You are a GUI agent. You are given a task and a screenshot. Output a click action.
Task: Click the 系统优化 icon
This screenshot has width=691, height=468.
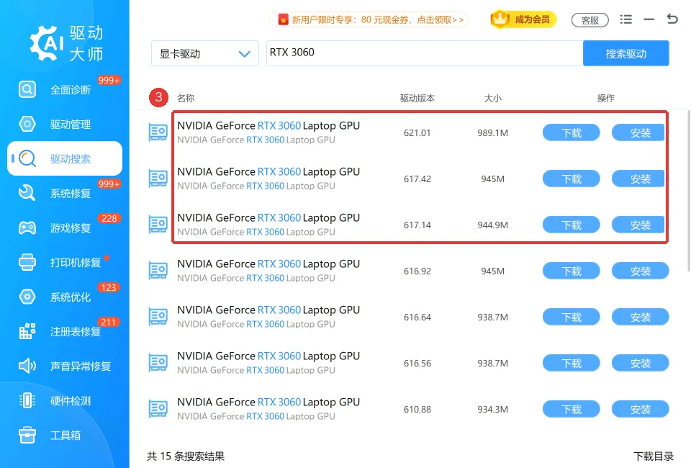pyautogui.click(x=27, y=297)
